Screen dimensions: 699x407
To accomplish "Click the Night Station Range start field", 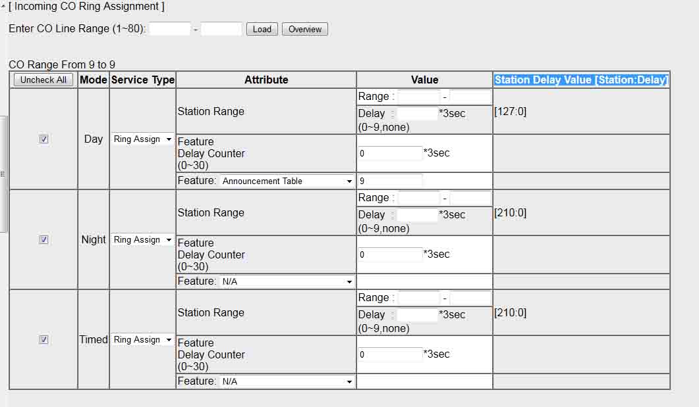I will pos(418,198).
